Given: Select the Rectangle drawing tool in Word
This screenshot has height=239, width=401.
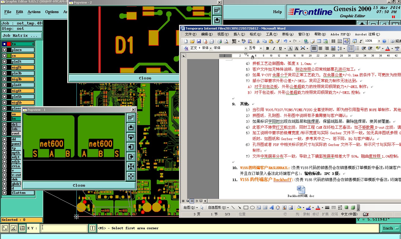Looking at the screenshot, I should click(x=246, y=208).
